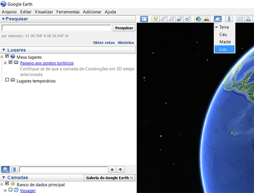Click the Banco de dados principal layers icon

coord(13,184)
